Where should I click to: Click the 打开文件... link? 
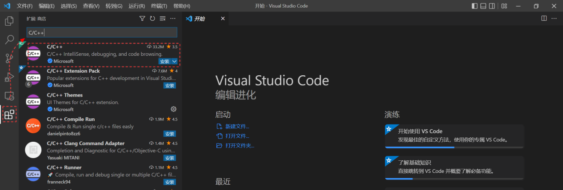click(x=237, y=136)
